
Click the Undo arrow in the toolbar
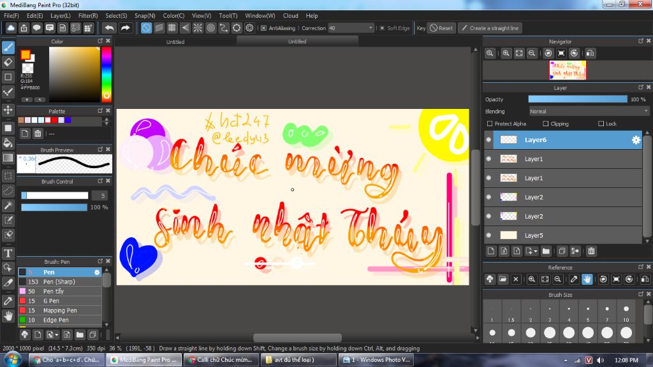[x=110, y=28]
